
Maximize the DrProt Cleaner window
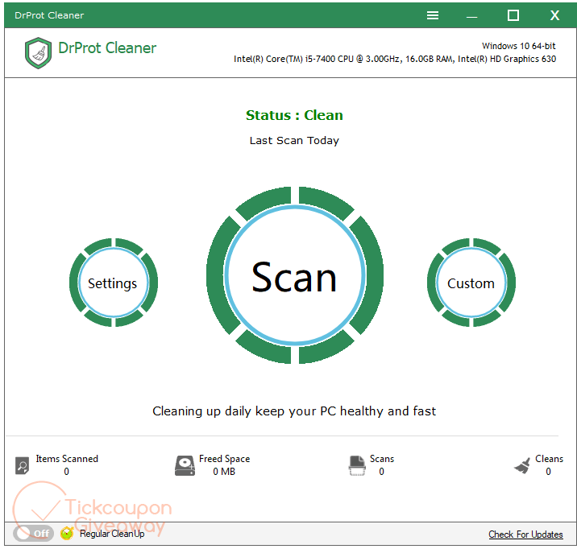point(513,15)
